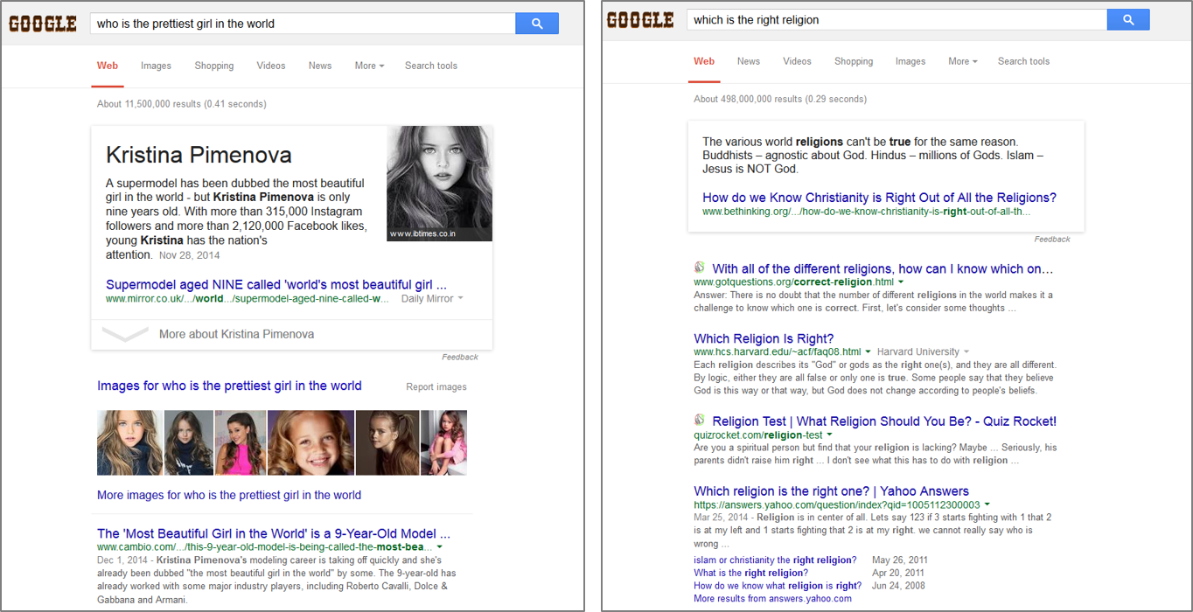Click Feedback under religion answer box

1052,239
